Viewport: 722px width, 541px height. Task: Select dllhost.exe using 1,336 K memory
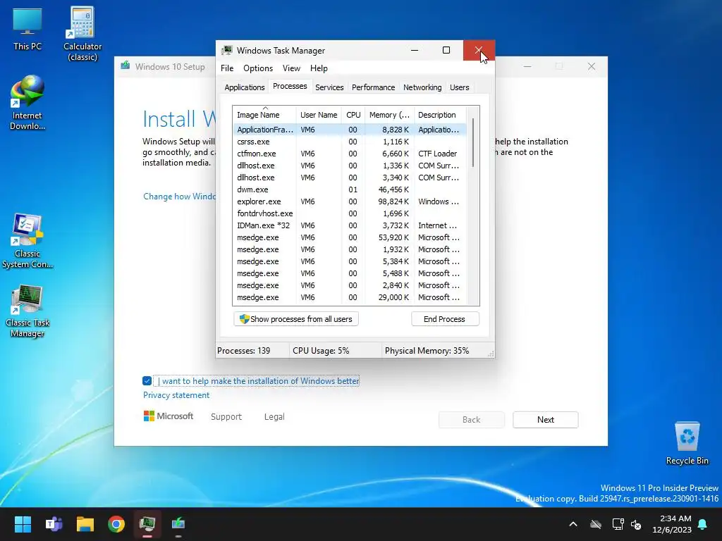(350, 166)
